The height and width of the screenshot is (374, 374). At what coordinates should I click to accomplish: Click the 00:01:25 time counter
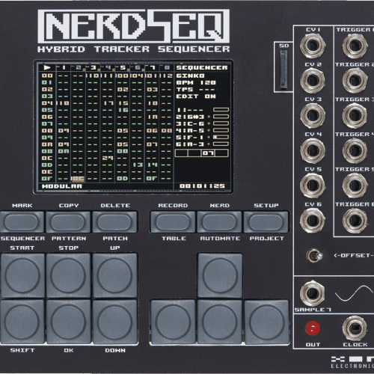tap(202, 186)
